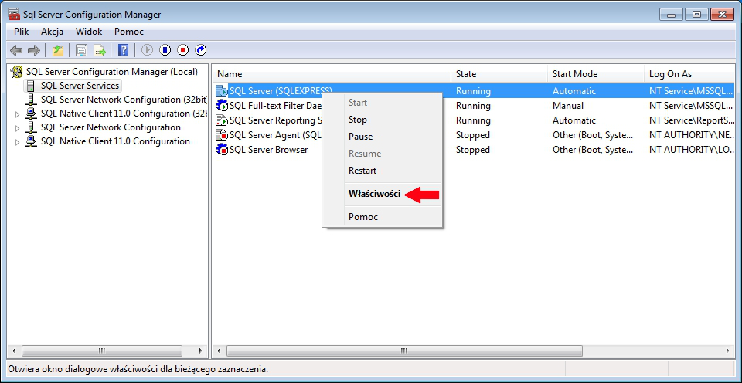
Task: Click the Pause Service toolbar icon
Action: [165, 49]
